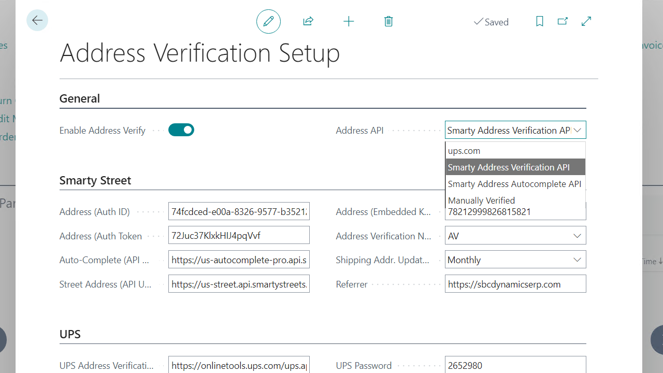The image size is (663, 373).
Task: Click the Share icon in the toolbar
Action: [x=308, y=21]
